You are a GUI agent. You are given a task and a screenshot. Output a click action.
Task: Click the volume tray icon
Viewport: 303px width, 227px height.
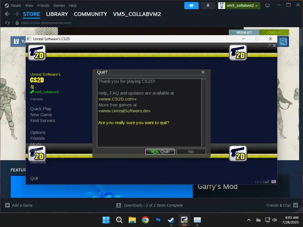275,220
